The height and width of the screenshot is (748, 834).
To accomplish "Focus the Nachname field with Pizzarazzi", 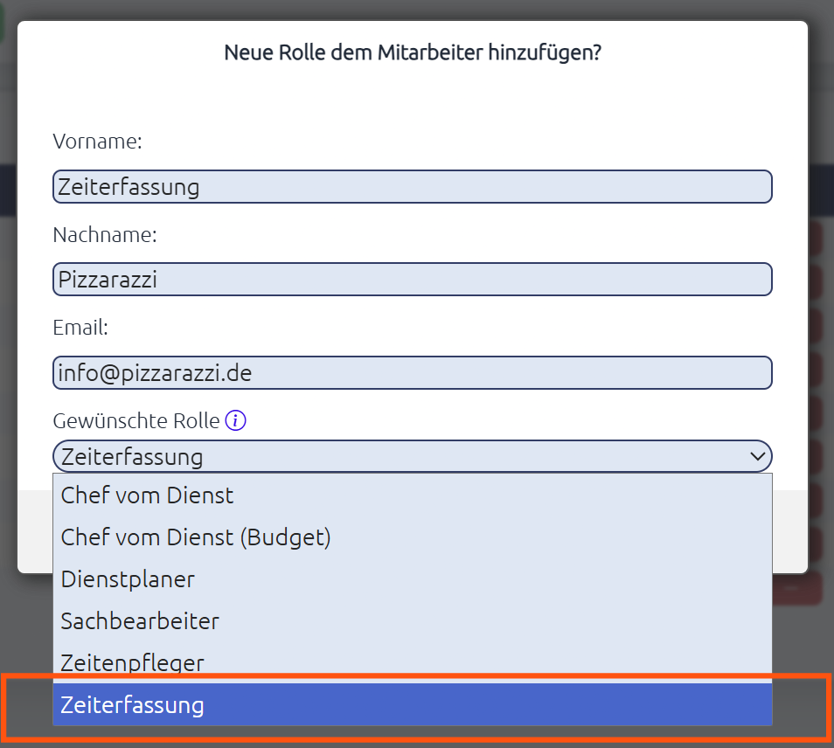I will 413,279.
